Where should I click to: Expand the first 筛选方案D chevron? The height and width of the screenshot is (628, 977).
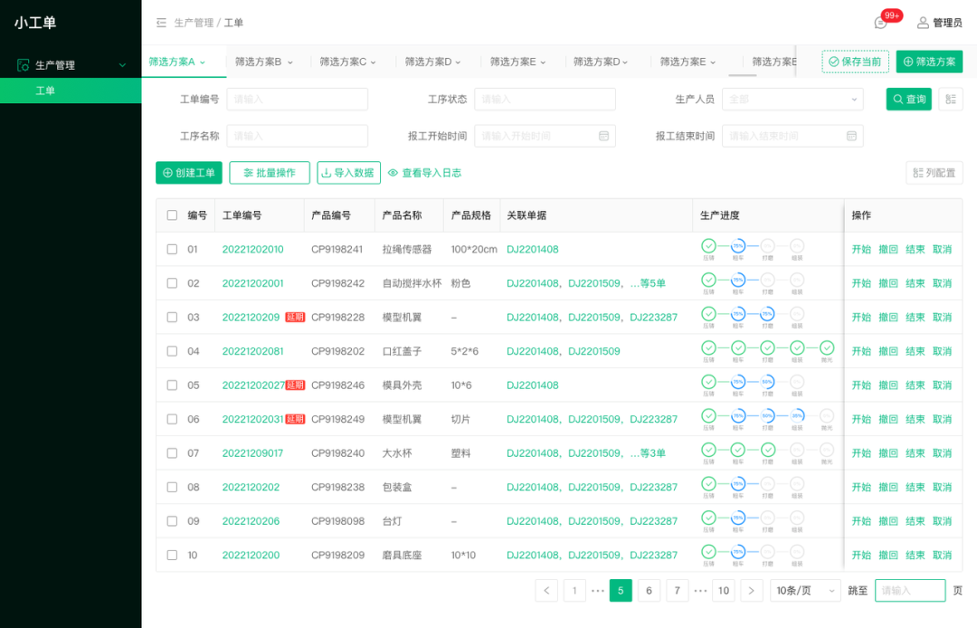(458, 62)
